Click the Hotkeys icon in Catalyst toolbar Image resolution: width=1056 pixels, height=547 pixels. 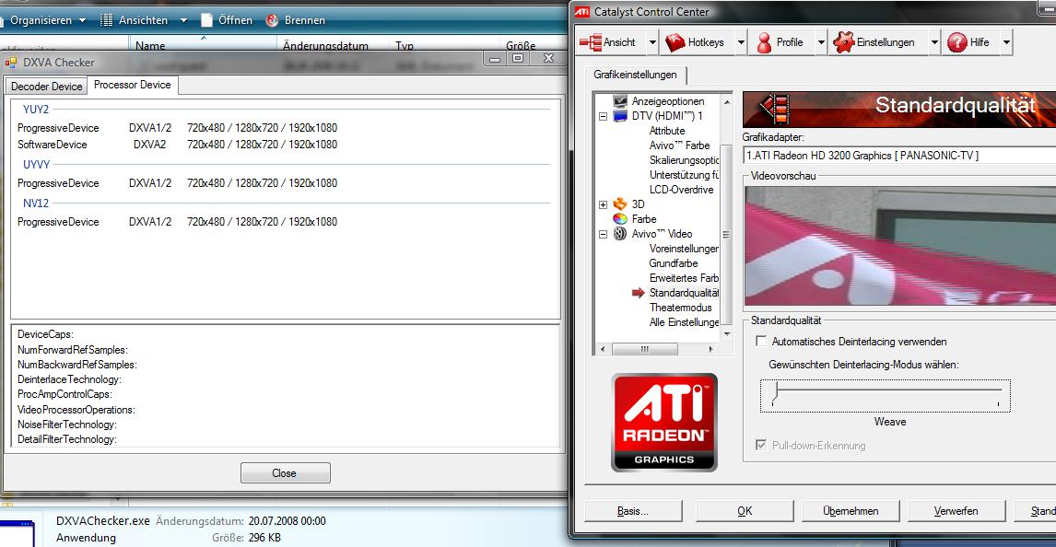(675, 42)
